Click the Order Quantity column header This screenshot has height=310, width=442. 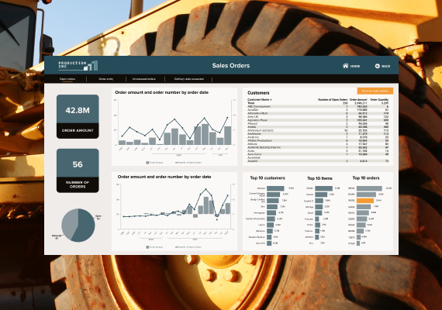coord(379,100)
